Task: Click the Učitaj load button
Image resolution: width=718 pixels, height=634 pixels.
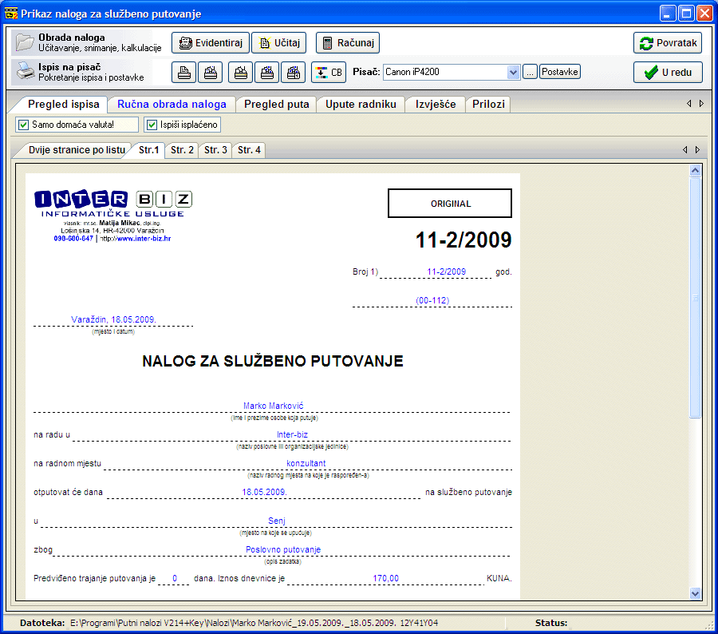Action: click(278, 43)
